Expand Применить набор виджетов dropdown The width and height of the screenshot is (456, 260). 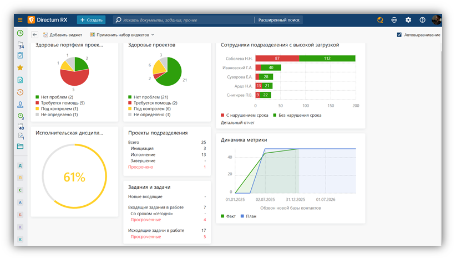(122, 35)
